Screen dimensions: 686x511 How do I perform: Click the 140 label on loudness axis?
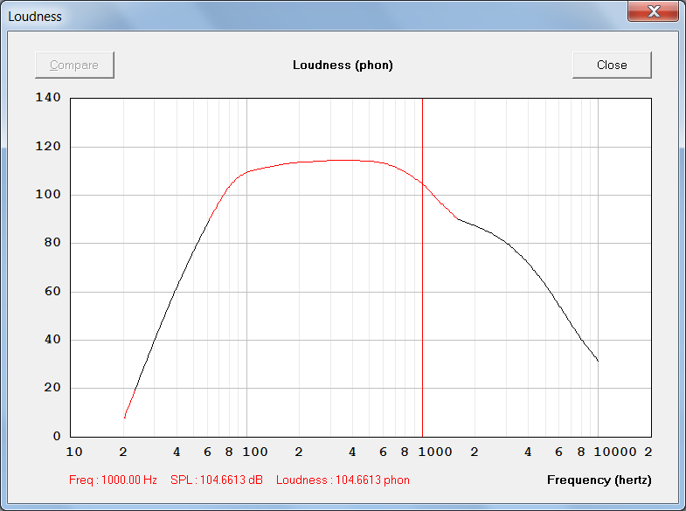pos(48,97)
